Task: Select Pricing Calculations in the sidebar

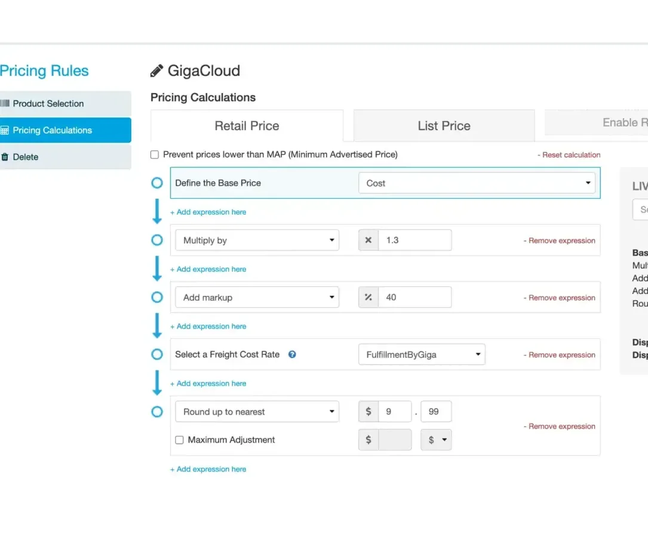Action: pyautogui.click(x=65, y=131)
